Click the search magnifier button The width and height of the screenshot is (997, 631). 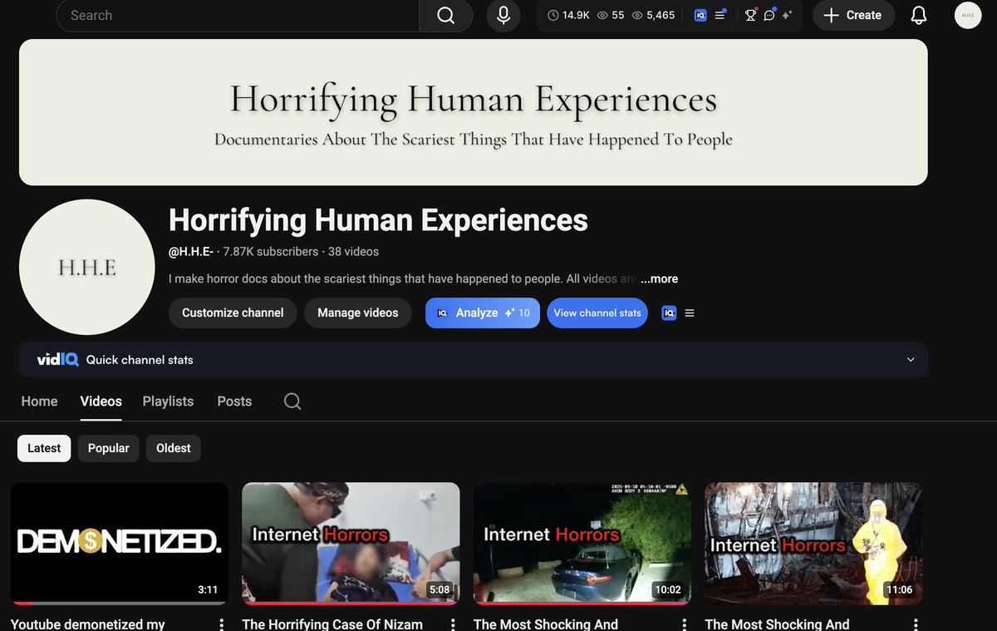coord(445,15)
